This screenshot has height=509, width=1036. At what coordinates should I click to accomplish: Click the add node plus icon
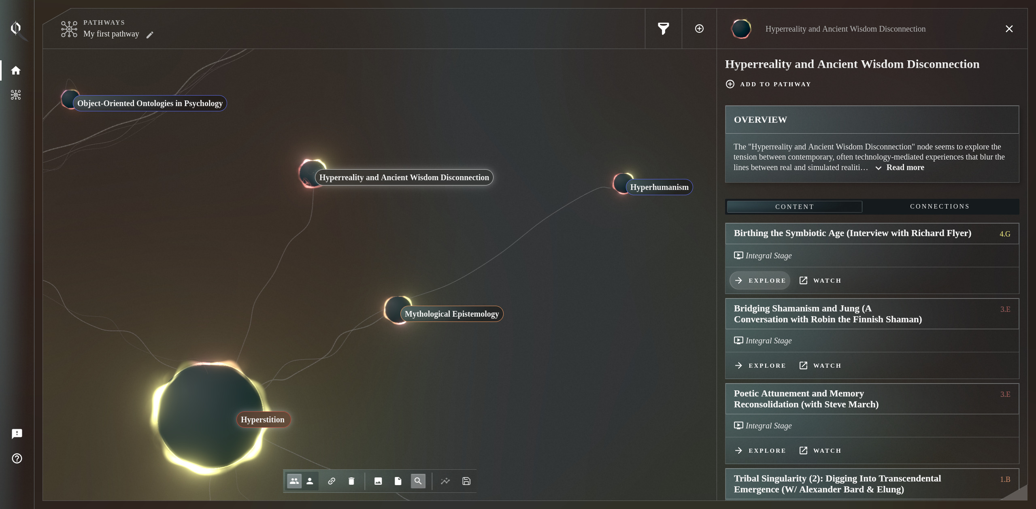point(699,28)
